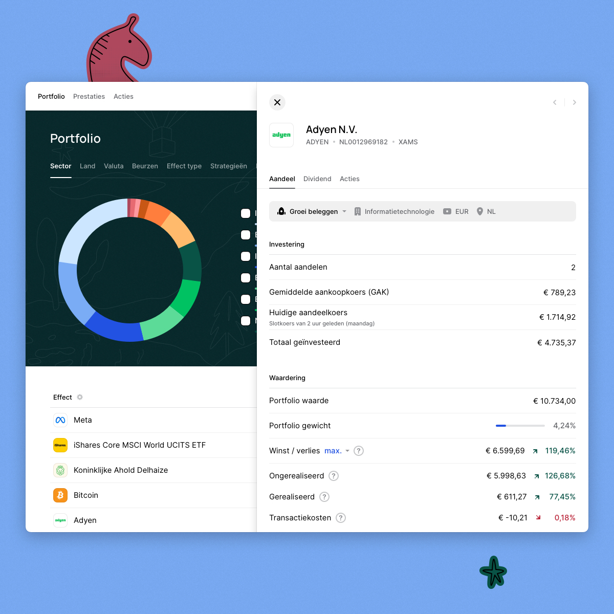This screenshot has width=614, height=614.
Task: Open the Adyen holding row
Action: 153,520
